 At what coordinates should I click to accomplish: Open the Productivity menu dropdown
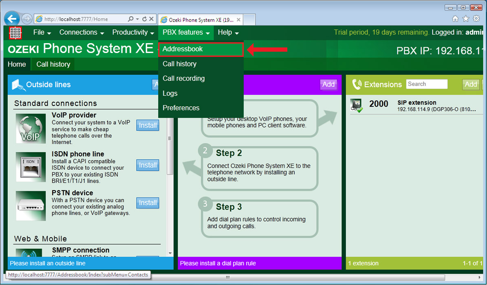click(x=133, y=32)
